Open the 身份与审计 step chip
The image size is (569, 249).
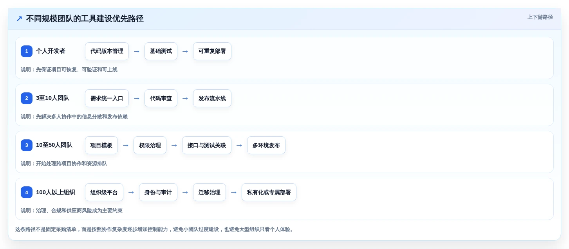point(158,192)
